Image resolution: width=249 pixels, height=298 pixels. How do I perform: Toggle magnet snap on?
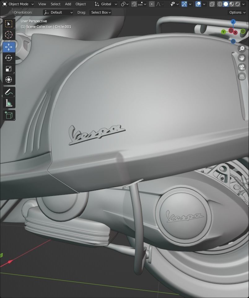click(134, 4)
